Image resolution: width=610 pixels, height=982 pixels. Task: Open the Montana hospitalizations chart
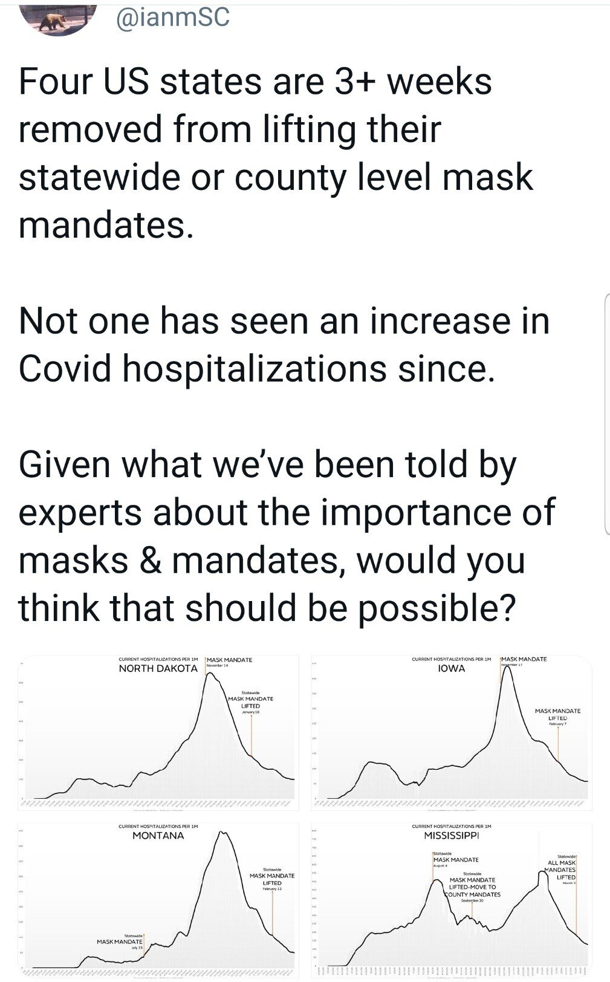(x=158, y=899)
